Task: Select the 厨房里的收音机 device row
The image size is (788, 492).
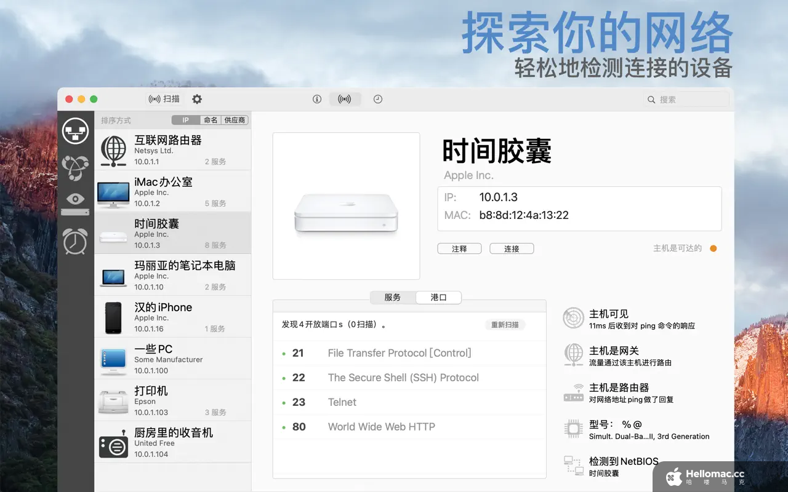Action: [x=173, y=442]
